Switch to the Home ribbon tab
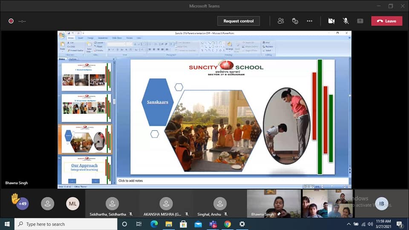Image resolution: width=409 pixels, height=230 pixels. [x=71, y=38]
